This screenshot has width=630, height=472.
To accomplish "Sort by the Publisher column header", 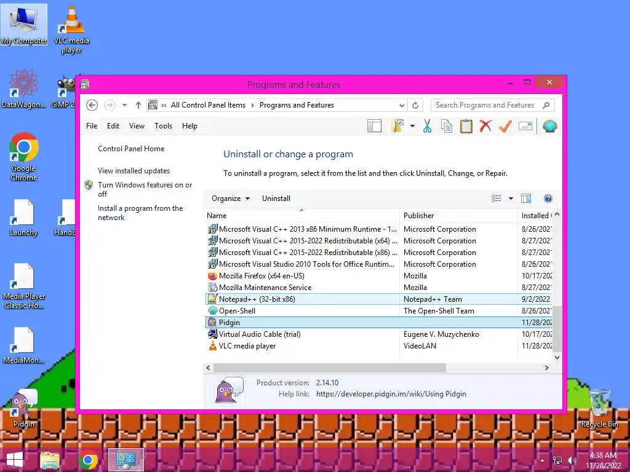I will [458, 216].
